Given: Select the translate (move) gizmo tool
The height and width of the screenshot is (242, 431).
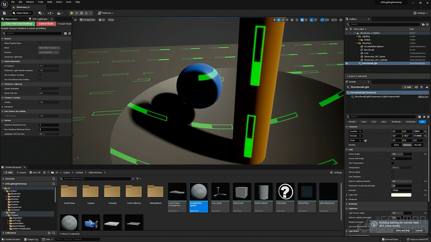Looking at the screenshot, I should pos(278,20).
